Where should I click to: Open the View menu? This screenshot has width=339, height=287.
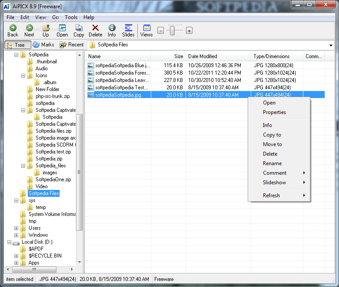(x=41, y=17)
